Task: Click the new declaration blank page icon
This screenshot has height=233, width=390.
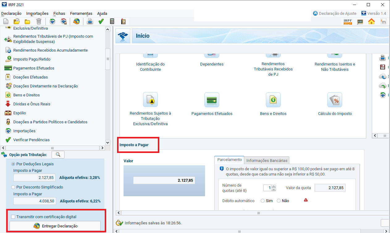Action: point(6,21)
